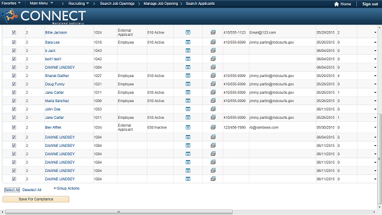
Task: Select Search Applicants breadcrumb
Action: click(201, 4)
